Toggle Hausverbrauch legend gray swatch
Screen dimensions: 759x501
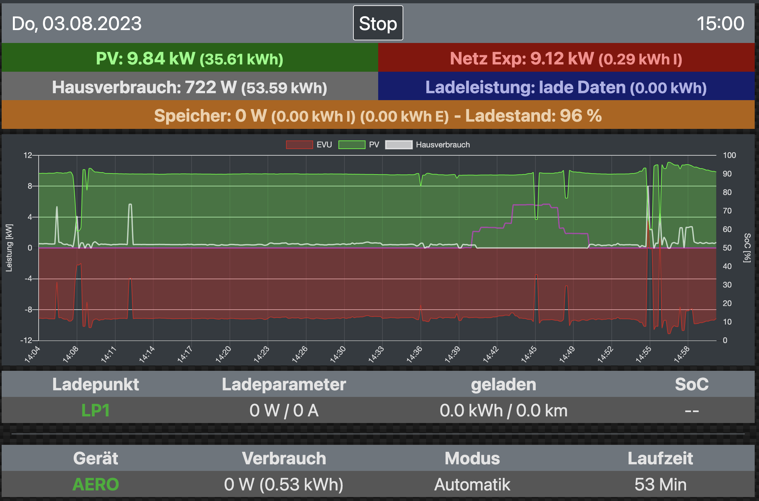(399, 145)
